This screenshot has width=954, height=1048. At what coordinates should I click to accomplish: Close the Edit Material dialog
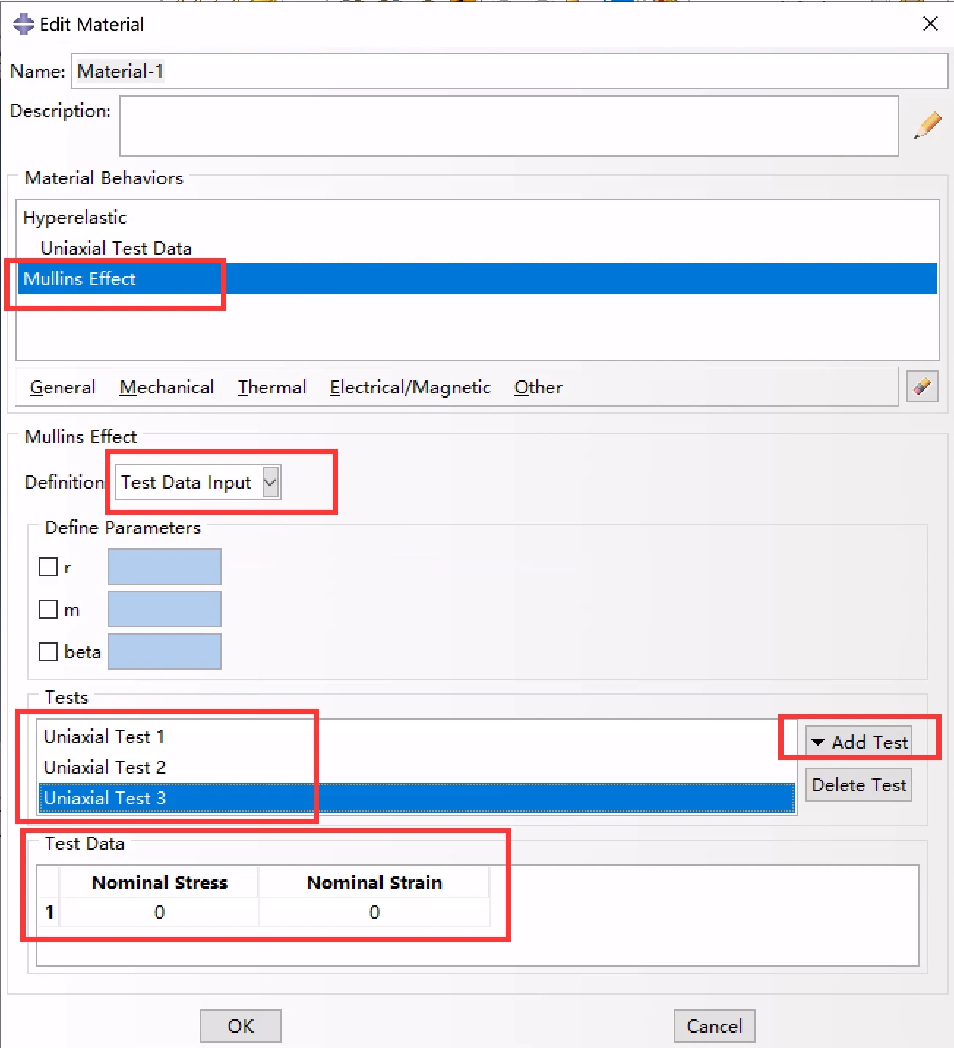tap(931, 23)
